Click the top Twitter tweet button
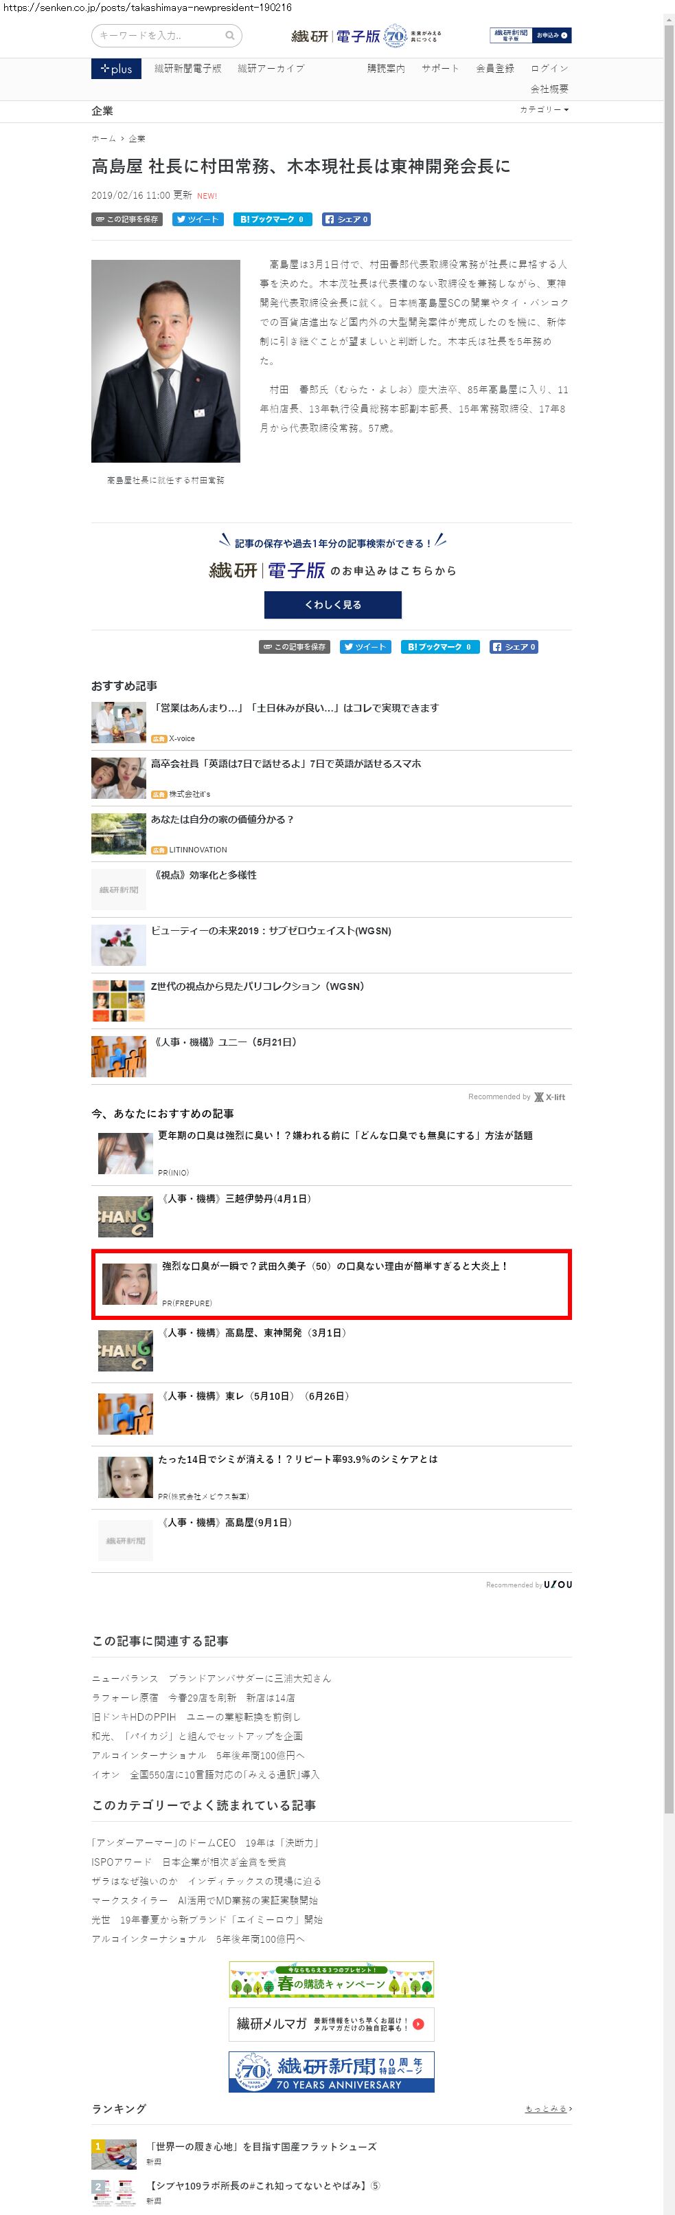The height and width of the screenshot is (2215, 675). pos(198,219)
